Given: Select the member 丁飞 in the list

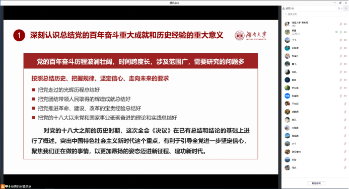Looking at the screenshot, I should tap(315, 40).
